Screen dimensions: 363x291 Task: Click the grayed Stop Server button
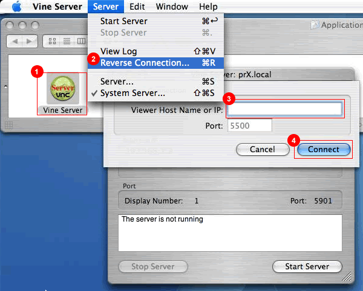153,266
